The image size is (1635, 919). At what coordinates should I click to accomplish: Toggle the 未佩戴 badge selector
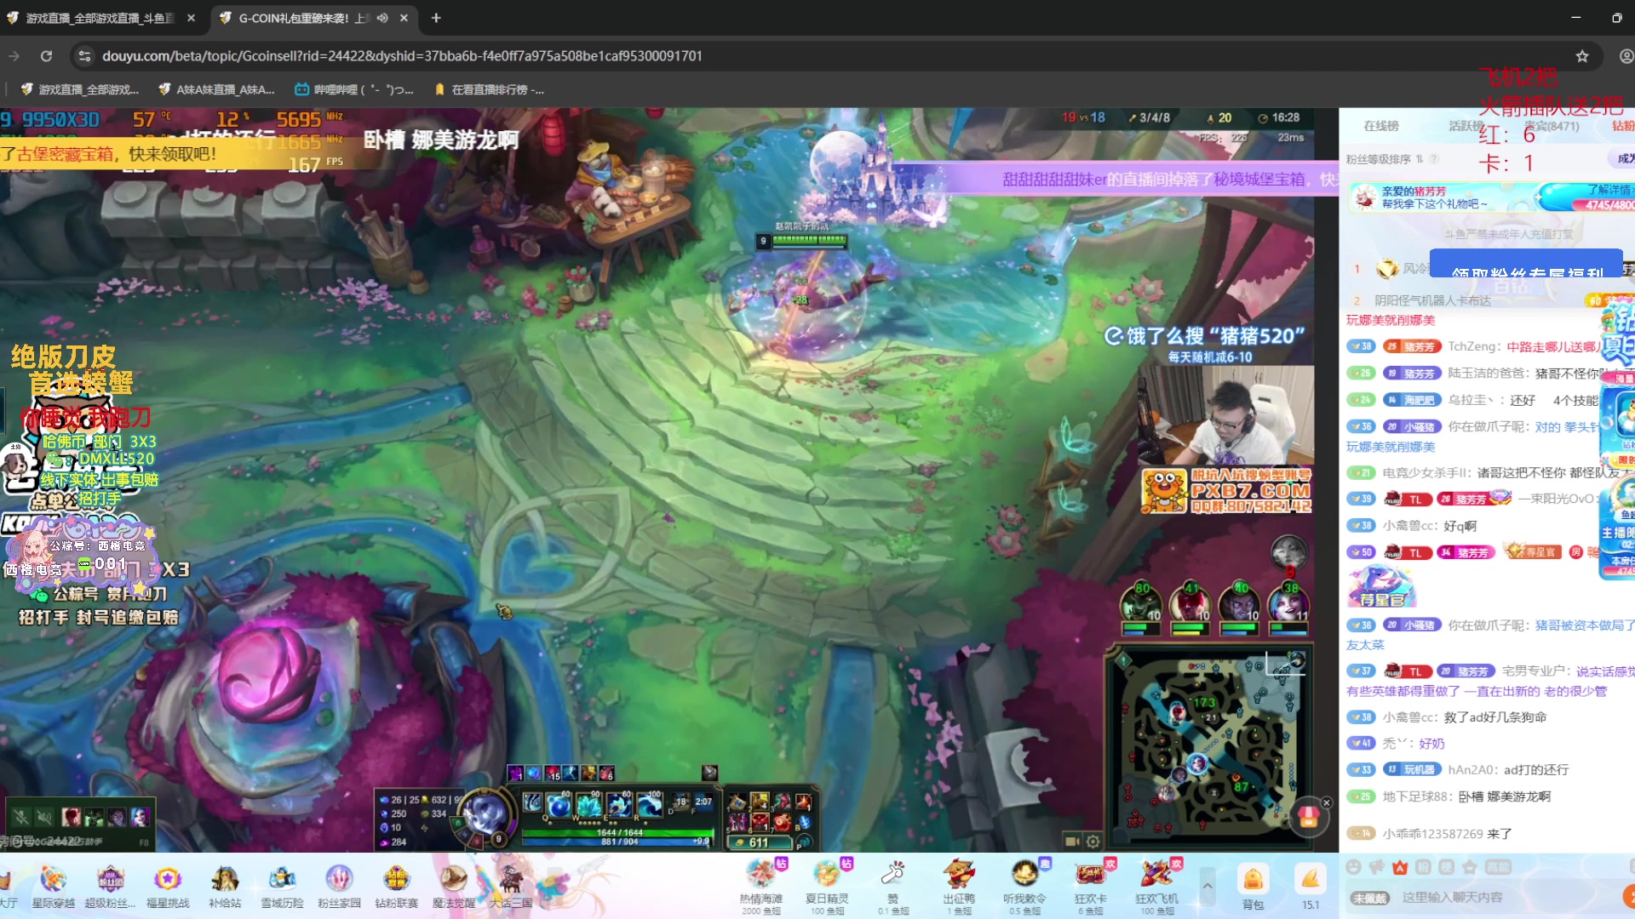(1369, 898)
